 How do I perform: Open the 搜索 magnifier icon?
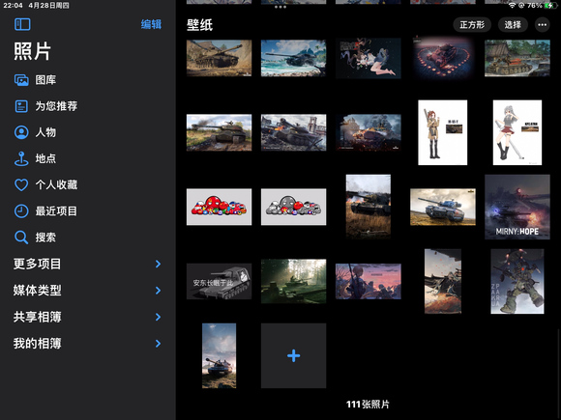tap(21, 238)
